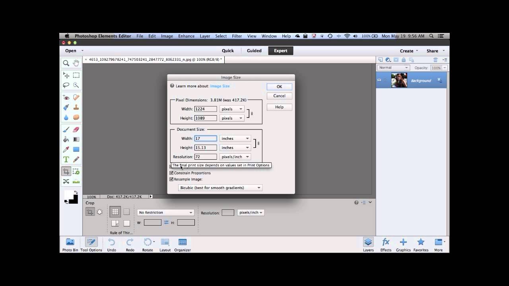Click the delete layer trash icon
This screenshot has width=509, height=286.
[x=435, y=60]
